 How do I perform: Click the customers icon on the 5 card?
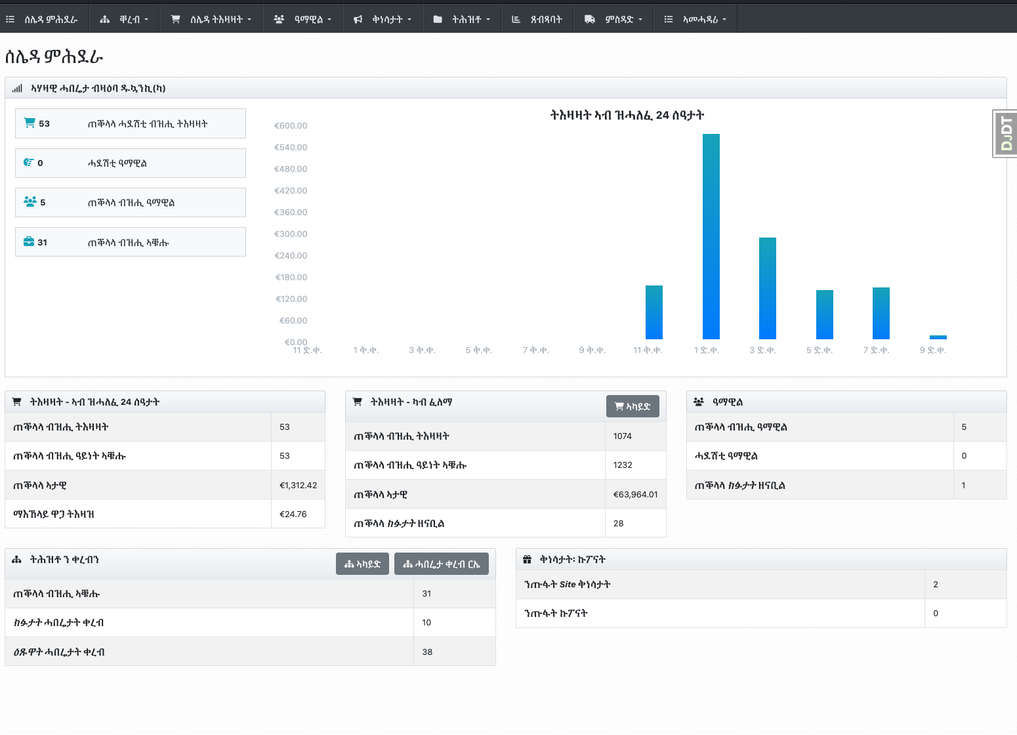click(30, 201)
